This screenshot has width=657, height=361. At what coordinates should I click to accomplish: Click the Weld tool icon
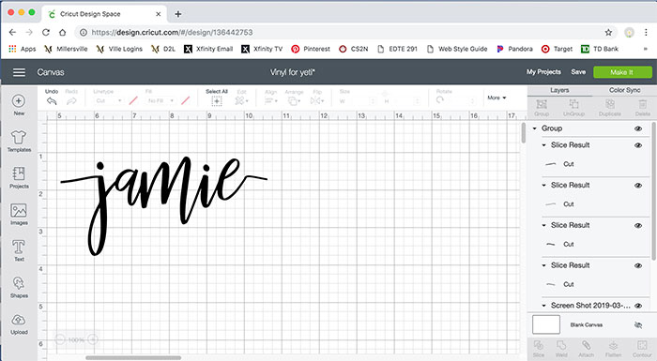561,345
